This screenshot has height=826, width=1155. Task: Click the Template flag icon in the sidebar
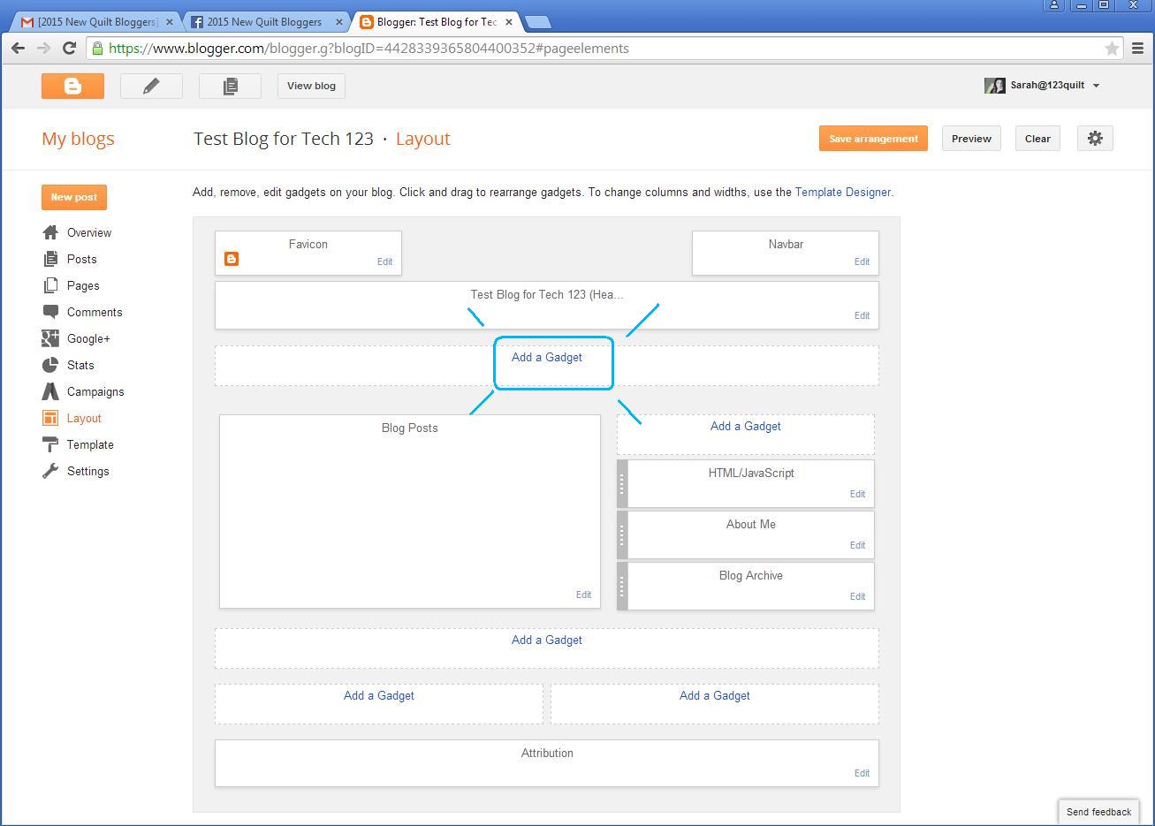50,444
